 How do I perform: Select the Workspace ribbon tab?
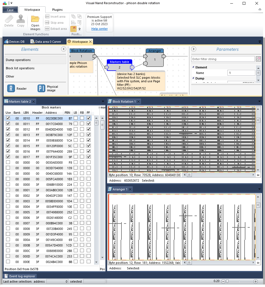(x=32, y=10)
